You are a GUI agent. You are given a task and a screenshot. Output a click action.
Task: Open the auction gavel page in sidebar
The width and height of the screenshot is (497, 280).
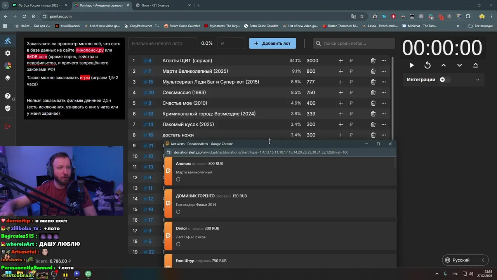(x=8, y=41)
